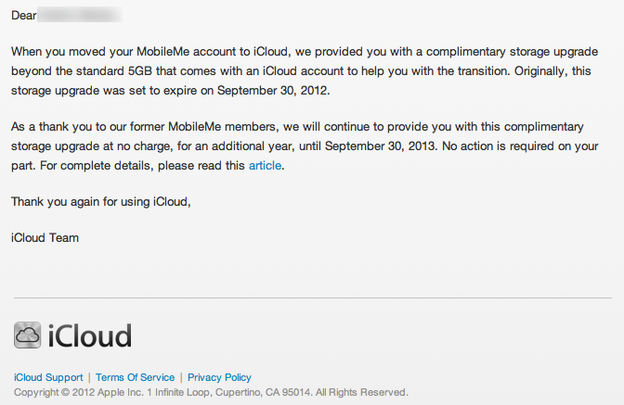Click the 'All Rights Reserved.' footer text
The height and width of the screenshot is (405, 624).
click(x=362, y=392)
